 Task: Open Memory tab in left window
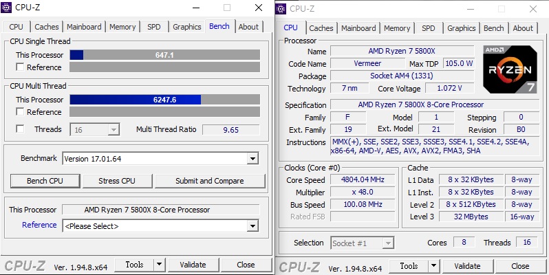tap(122, 27)
